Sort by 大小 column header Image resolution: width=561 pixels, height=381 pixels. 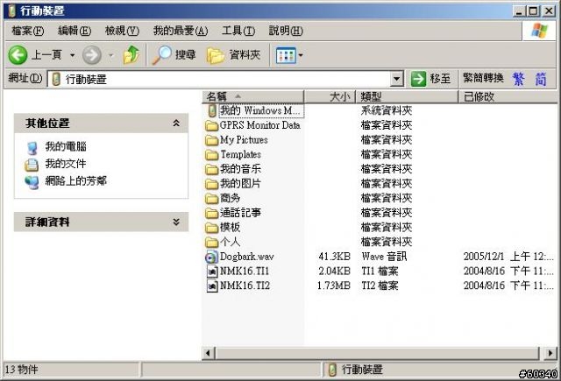330,96
